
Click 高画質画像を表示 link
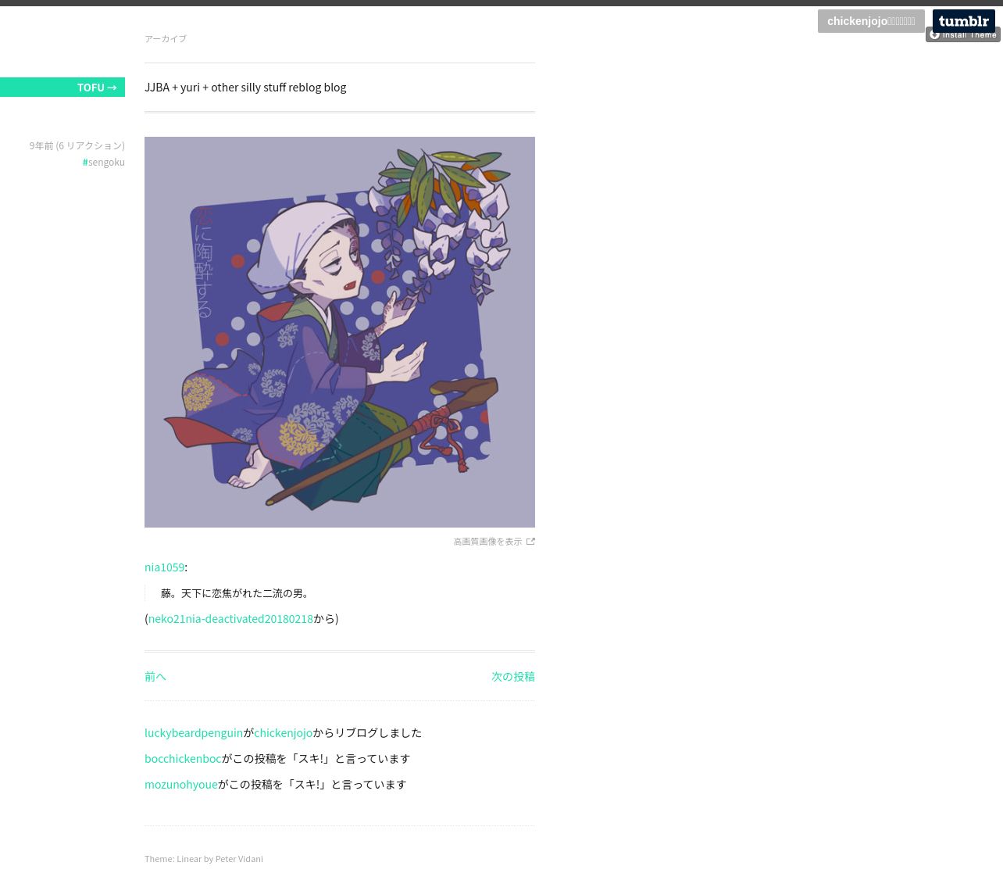[x=487, y=542]
